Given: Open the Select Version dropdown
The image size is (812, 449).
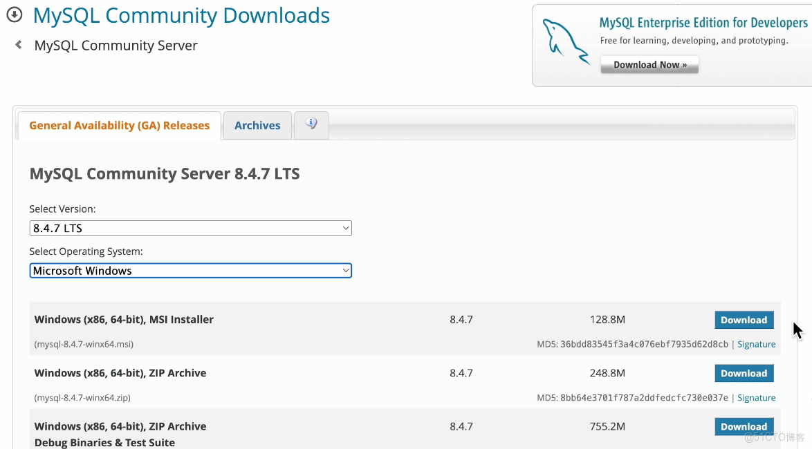Looking at the screenshot, I should click(190, 227).
